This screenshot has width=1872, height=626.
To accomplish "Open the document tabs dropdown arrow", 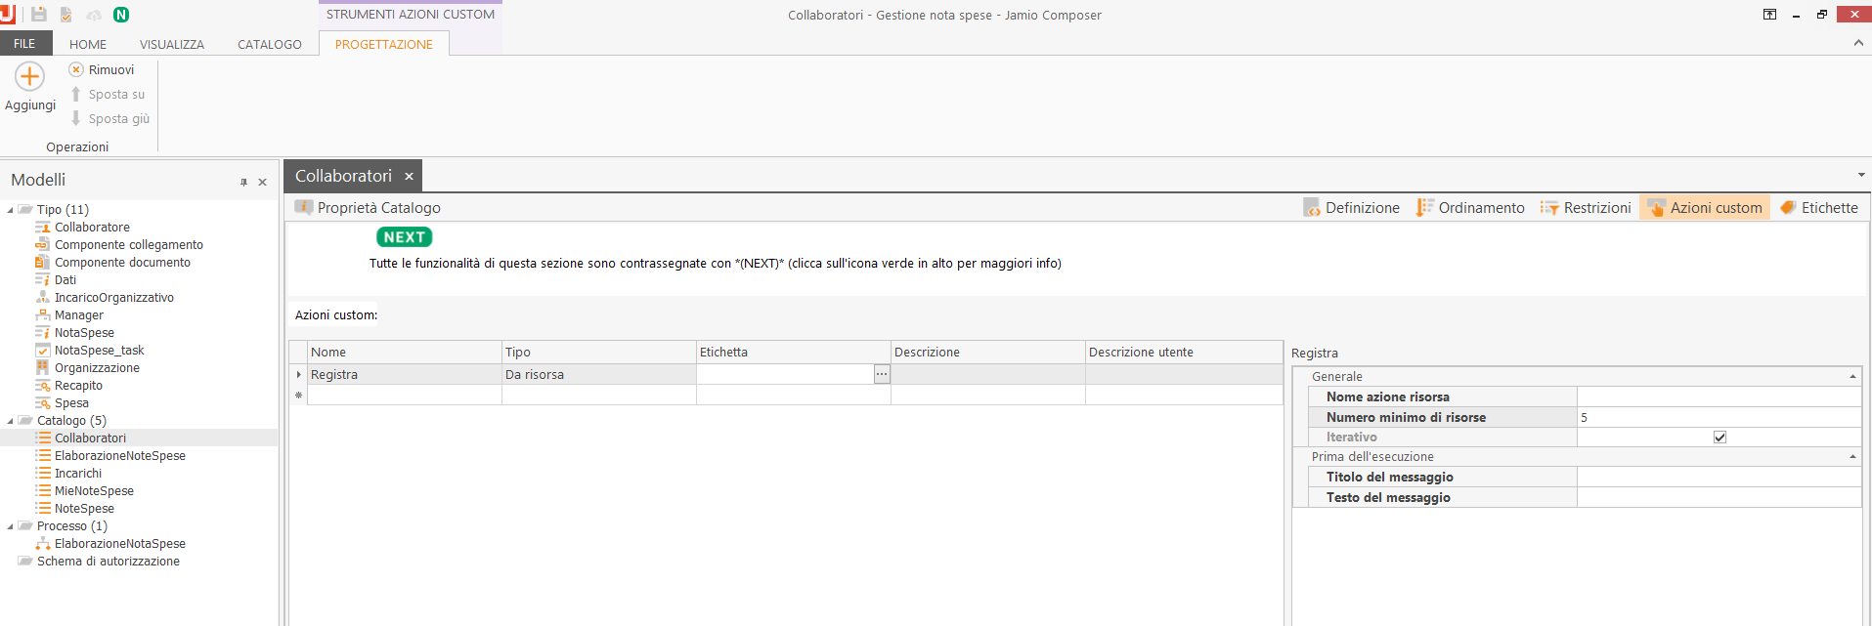I will click(1861, 175).
